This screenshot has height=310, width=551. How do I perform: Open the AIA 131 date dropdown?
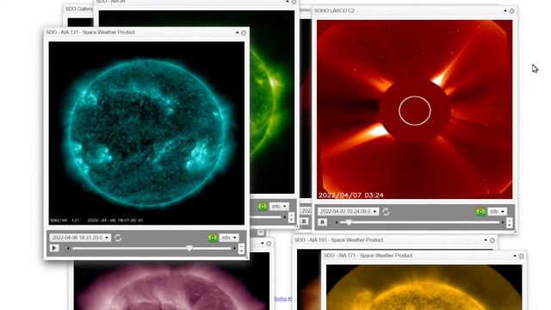click(80, 238)
